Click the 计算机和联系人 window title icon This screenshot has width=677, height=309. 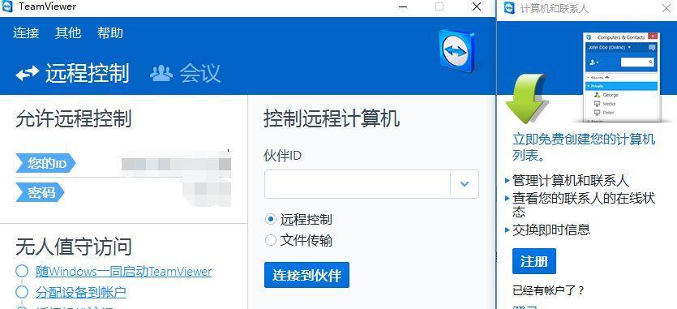coord(510,8)
